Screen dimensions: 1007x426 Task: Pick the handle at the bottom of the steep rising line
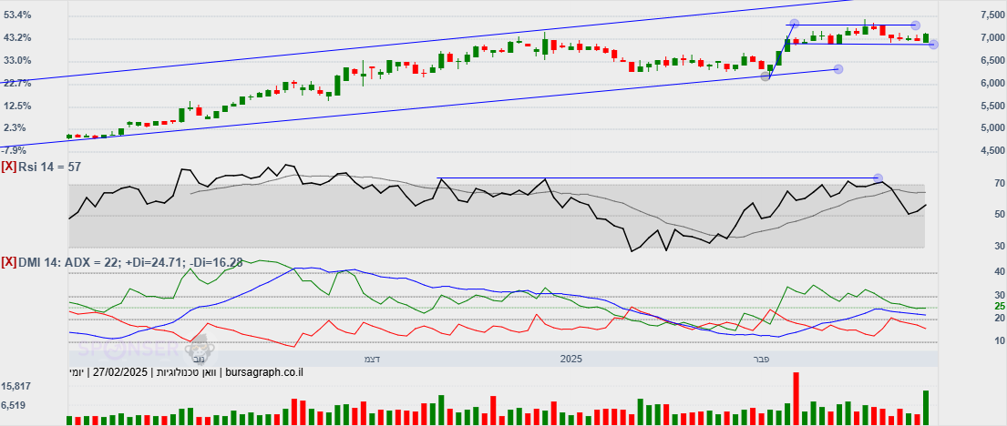pos(766,76)
